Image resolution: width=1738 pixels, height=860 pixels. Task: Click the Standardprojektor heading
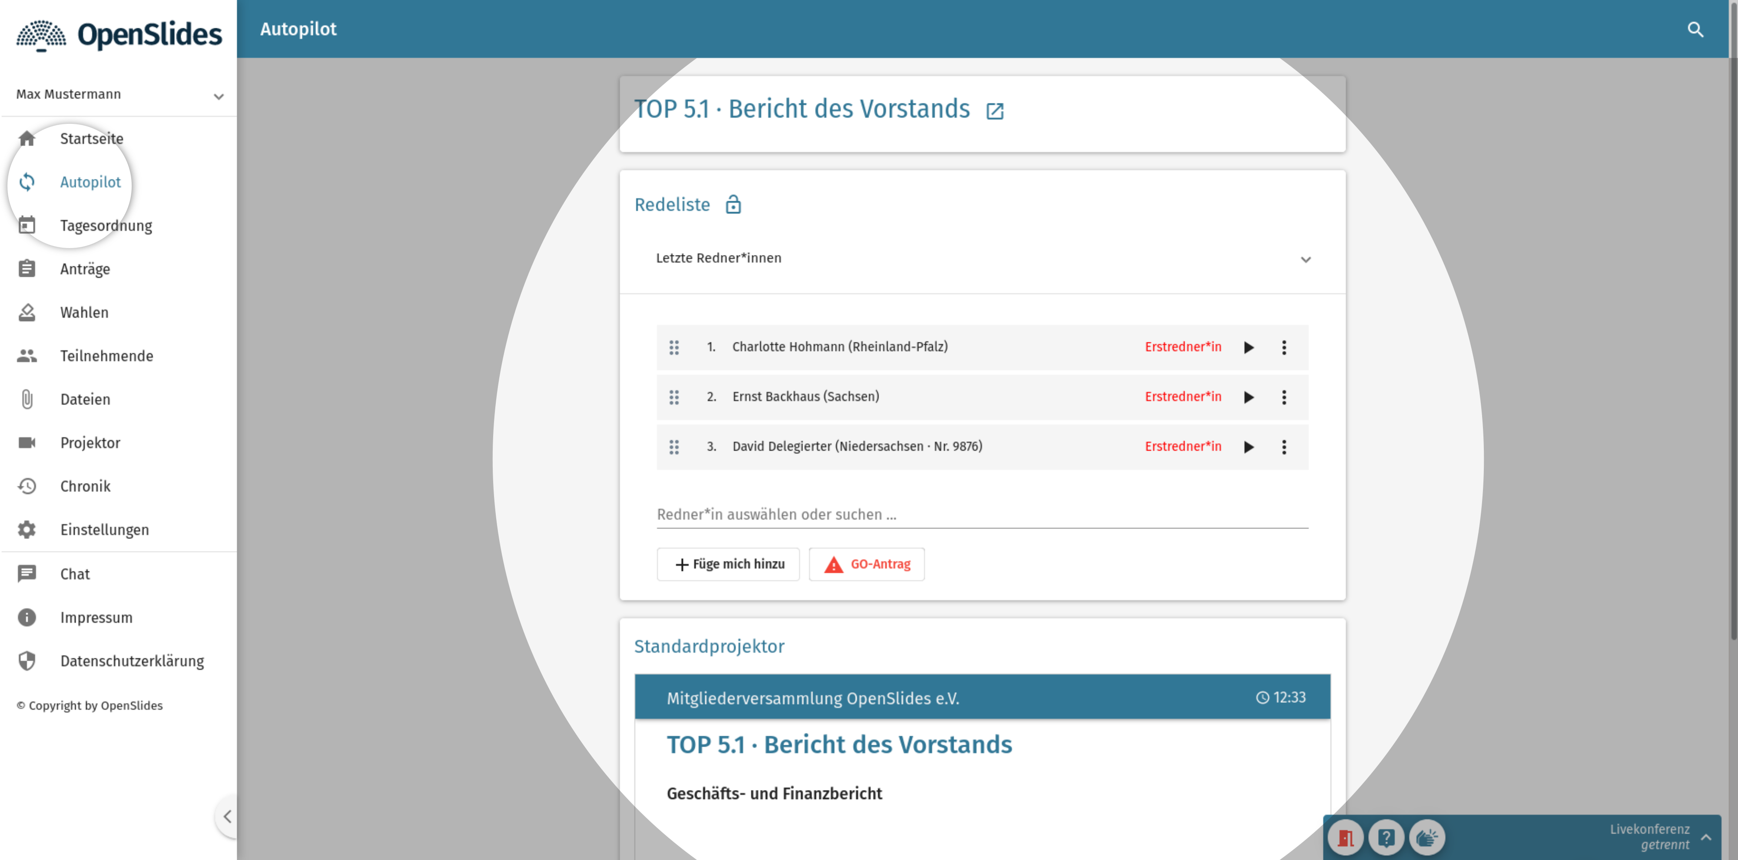pyautogui.click(x=709, y=647)
